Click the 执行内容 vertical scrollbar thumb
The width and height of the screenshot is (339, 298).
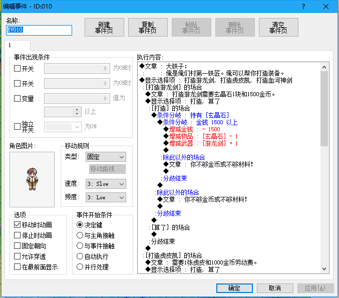324,109
